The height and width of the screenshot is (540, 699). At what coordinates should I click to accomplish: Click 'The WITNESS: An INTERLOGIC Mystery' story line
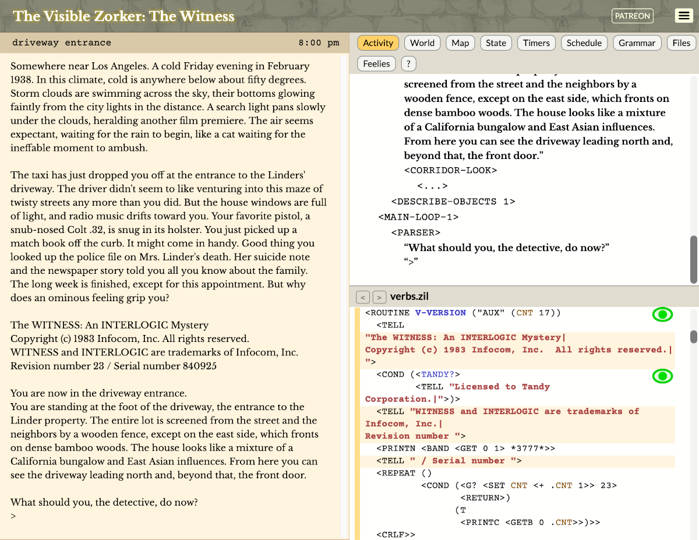[110, 325]
